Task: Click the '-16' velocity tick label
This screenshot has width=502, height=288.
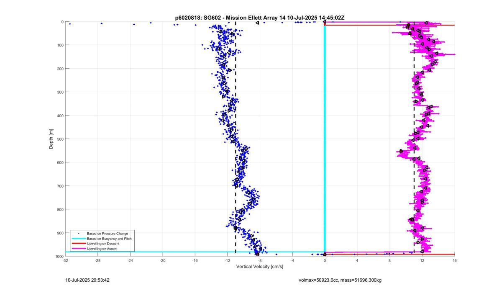Action: [x=195, y=260]
